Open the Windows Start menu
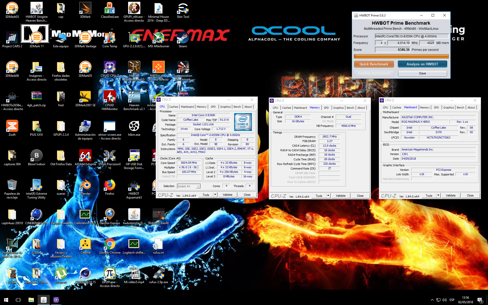 click(6, 300)
